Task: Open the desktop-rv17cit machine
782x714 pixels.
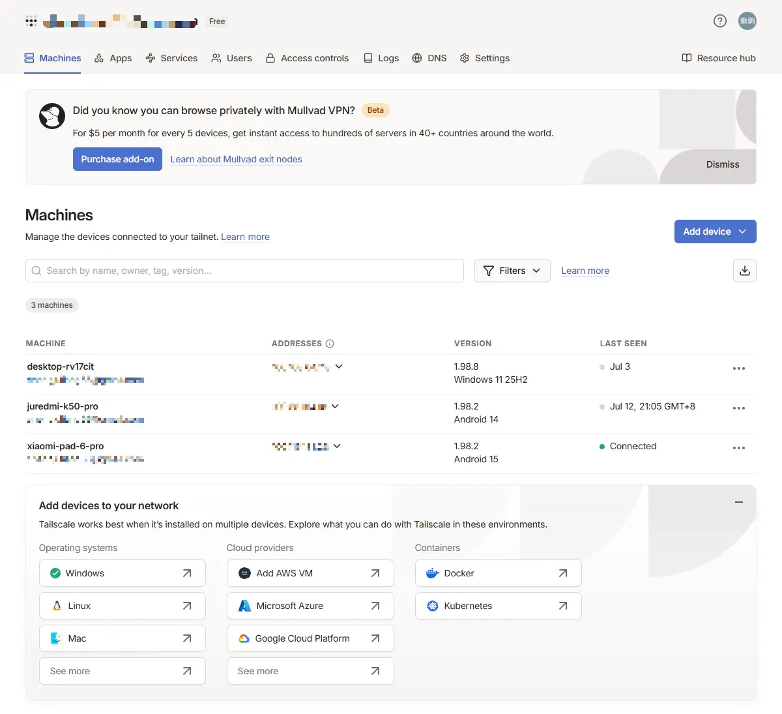Action: pos(61,366)
